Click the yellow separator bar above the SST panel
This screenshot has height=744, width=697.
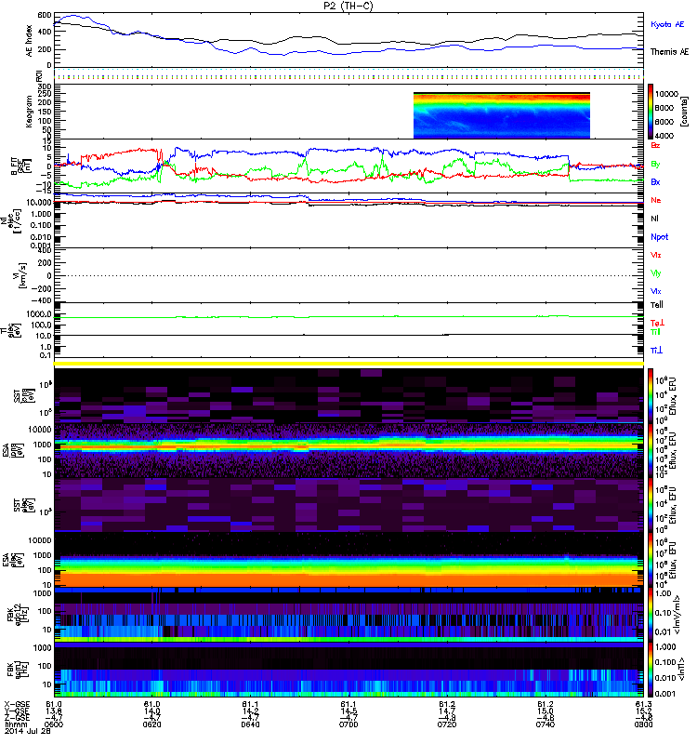[348, 364]
